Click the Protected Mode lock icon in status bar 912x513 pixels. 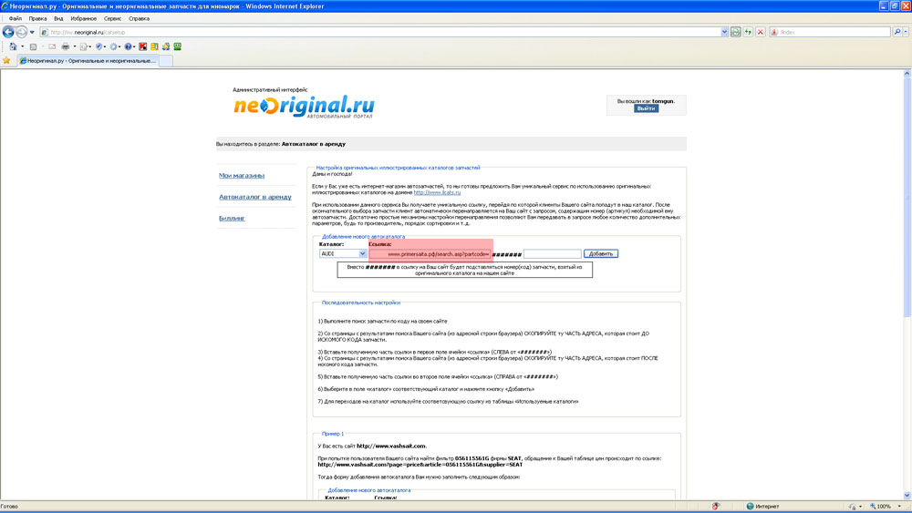(x=852, y=507)
